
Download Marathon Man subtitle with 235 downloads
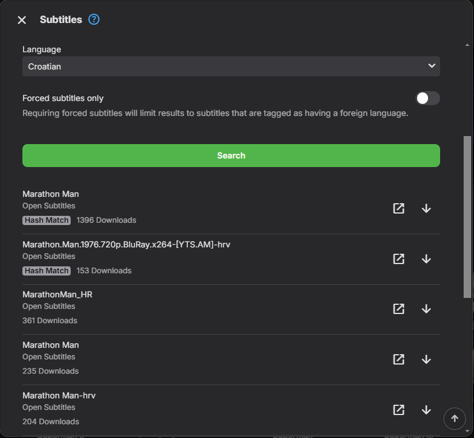tap(426, 359)
